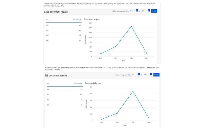
Task: Click 2025 peak point on lower chart
Action: (x=133, y=91)
